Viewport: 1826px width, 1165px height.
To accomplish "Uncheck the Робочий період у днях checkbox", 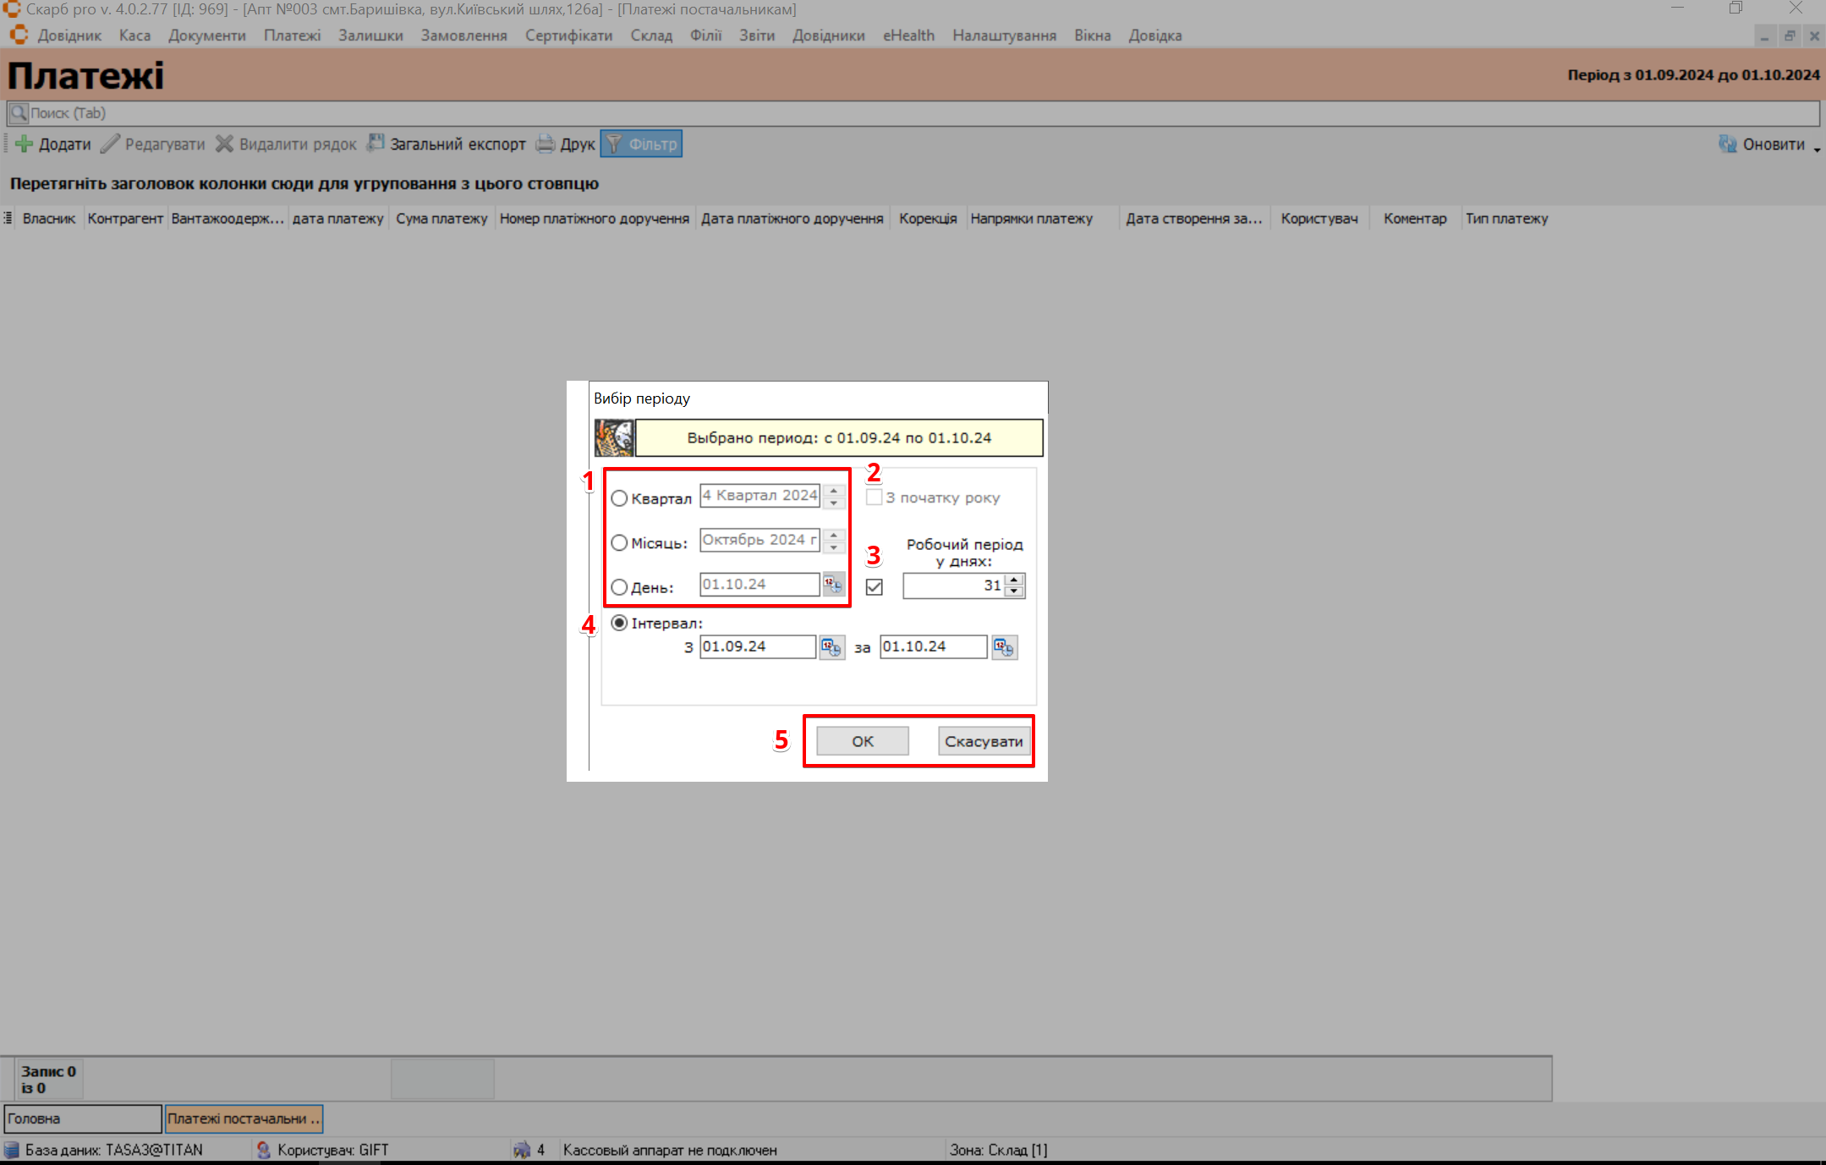I will pos(875,586).
